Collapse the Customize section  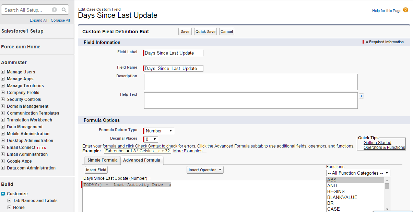3,194
